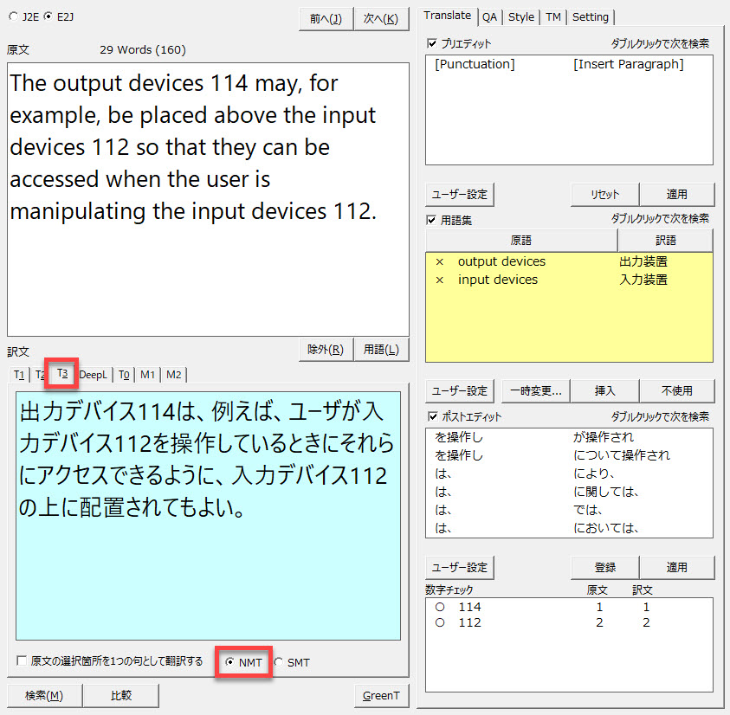Open the QA tab
730x715 pixels.
click(489, 16)
